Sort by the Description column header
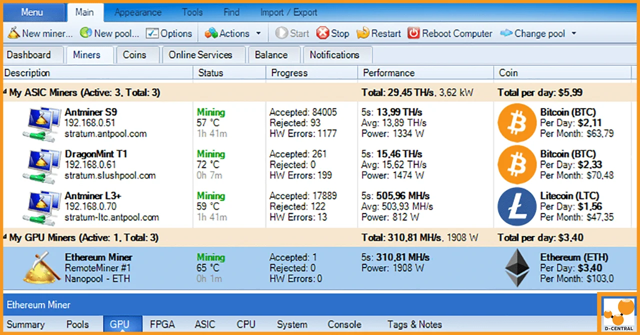640x335 pixels. point(97,73)
